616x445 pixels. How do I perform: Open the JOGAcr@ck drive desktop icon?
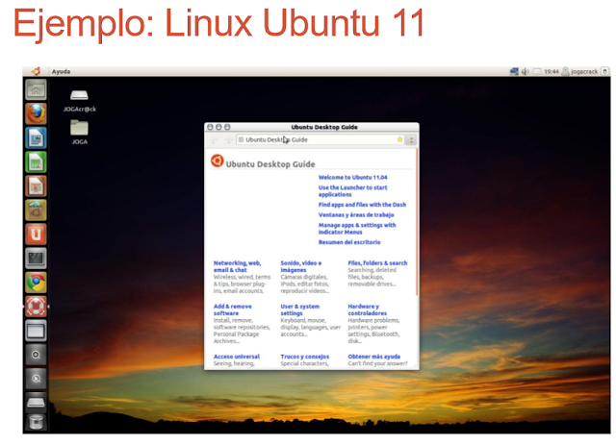click(x=79, y=101)
